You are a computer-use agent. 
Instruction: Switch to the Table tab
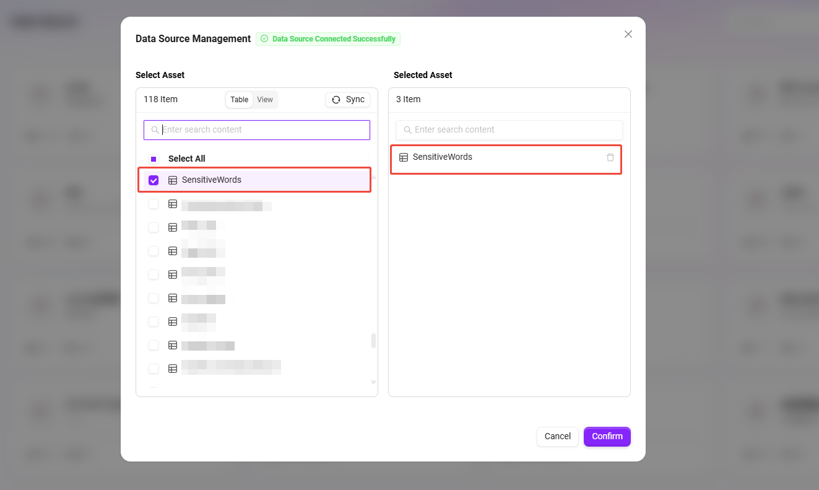tap(239, 100)
